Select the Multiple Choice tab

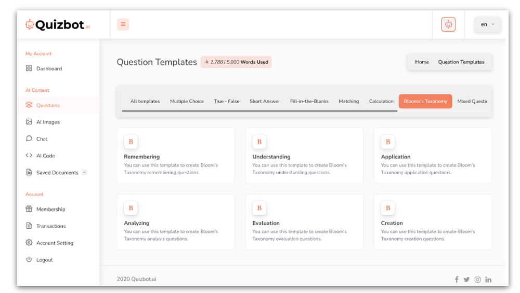187,101
